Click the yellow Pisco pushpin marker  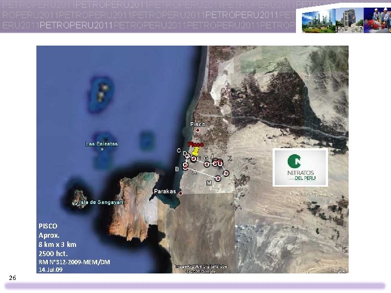coord(196,151)
